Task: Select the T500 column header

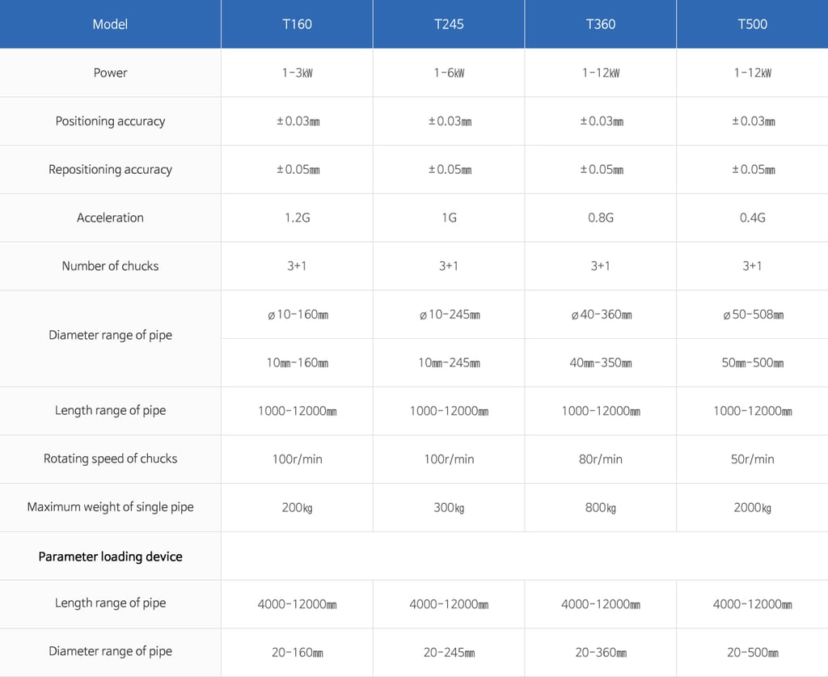Action: 753,24
